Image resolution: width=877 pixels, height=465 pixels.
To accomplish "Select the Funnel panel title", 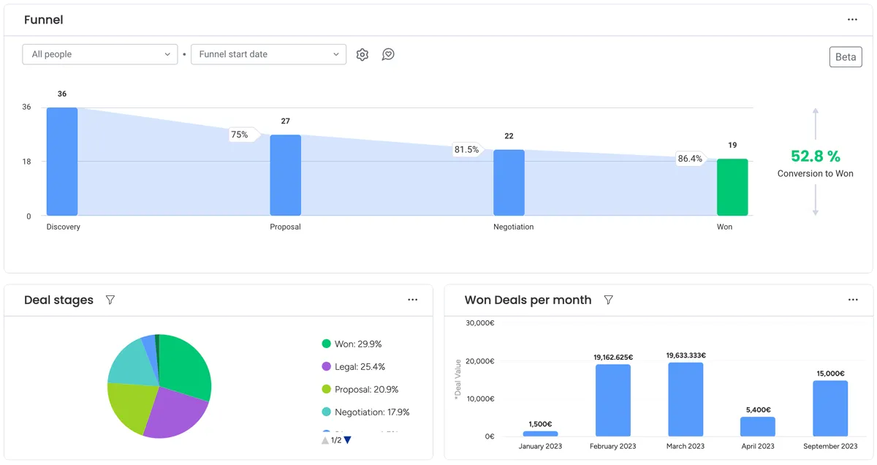I will [x=43, y=20].
